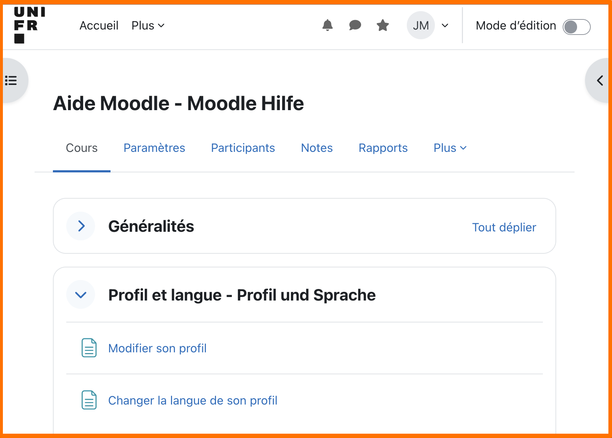The width and height of the screenshot is (612, 438).
Task: Open the user menu chevron next to JM
Action: tap(445, 26)
